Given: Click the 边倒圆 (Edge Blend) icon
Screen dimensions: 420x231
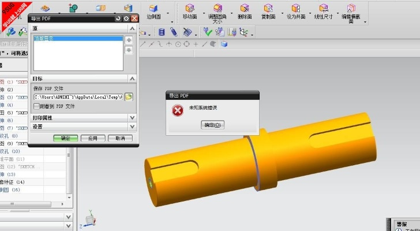Looking at the screenshot, I should 153,8.
